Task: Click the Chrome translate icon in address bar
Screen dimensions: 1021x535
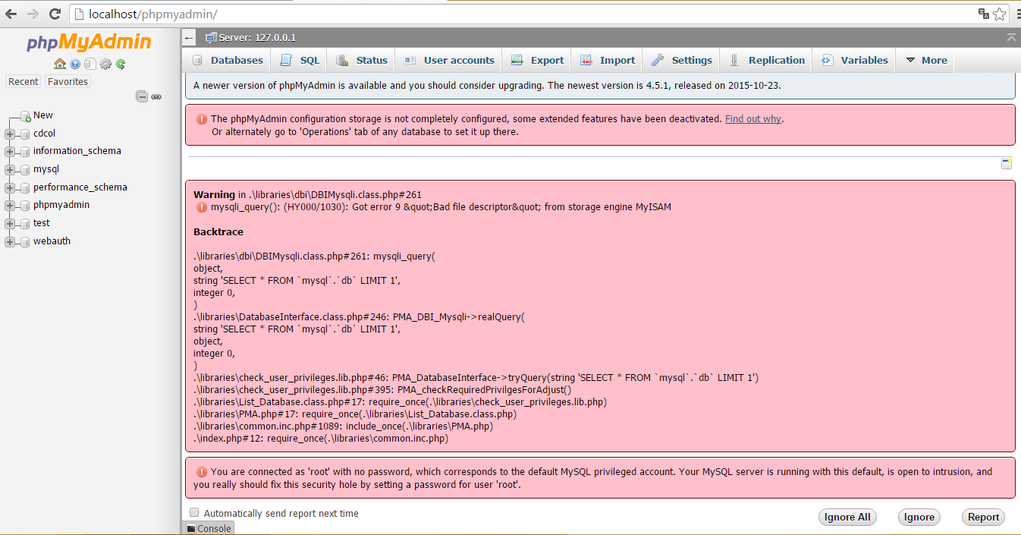Action: click(x=984, y=14)
